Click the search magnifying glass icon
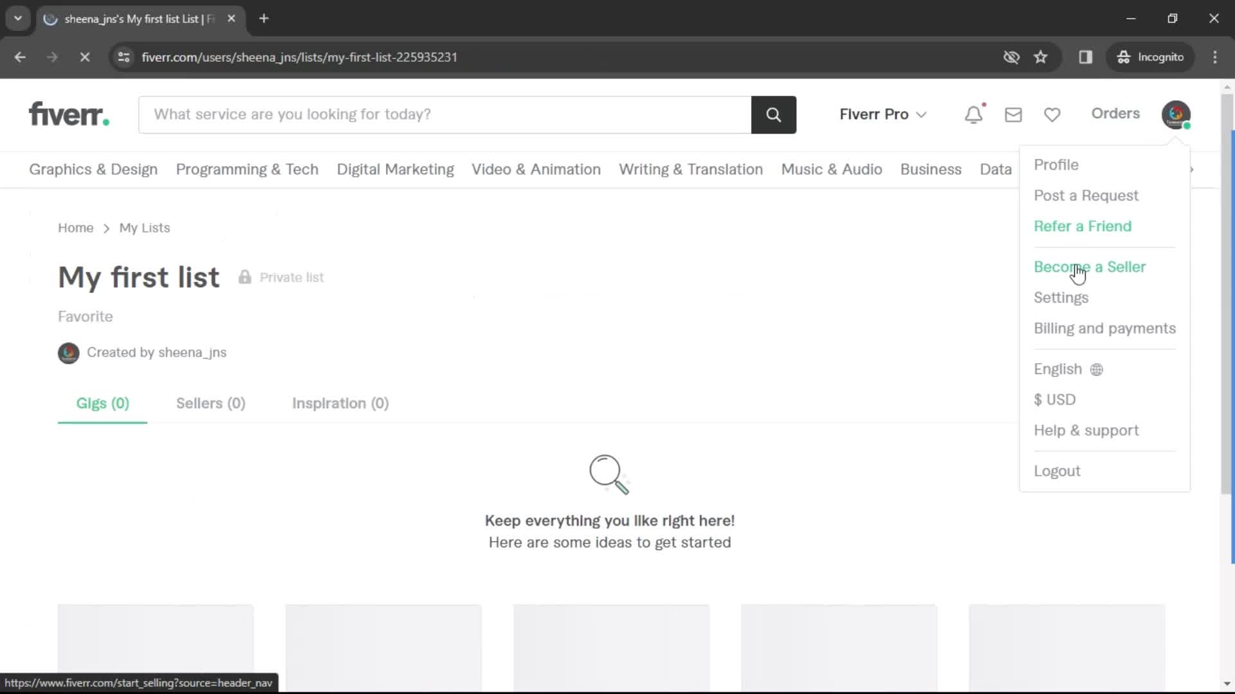The width and height of the screenshot is (1235, 694). coord(774,114)
